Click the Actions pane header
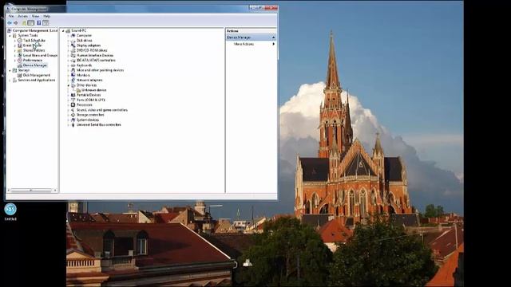The height and width of the screenshot is (287, 511). tap(251, 31)
